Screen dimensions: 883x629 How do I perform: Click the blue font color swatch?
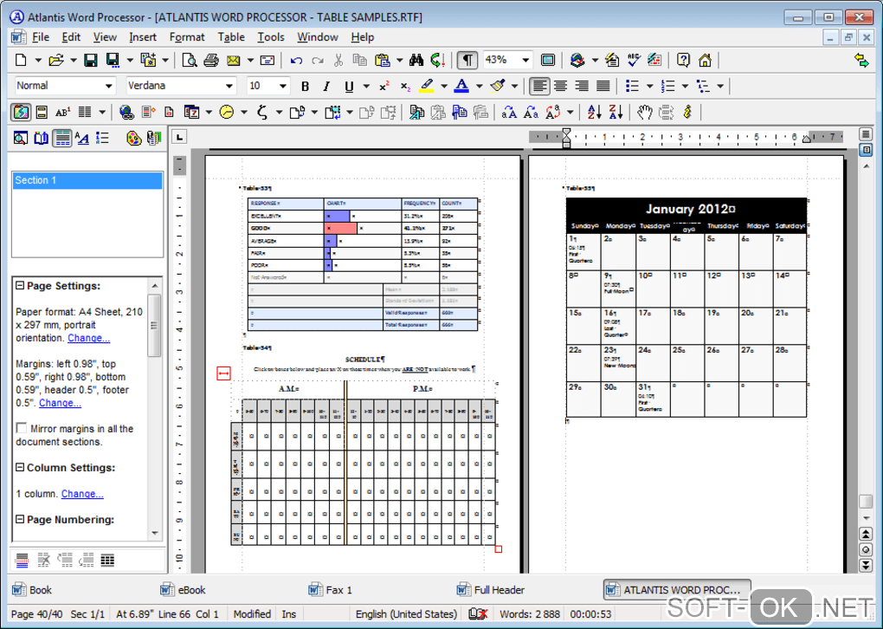(x=461, y=87)
